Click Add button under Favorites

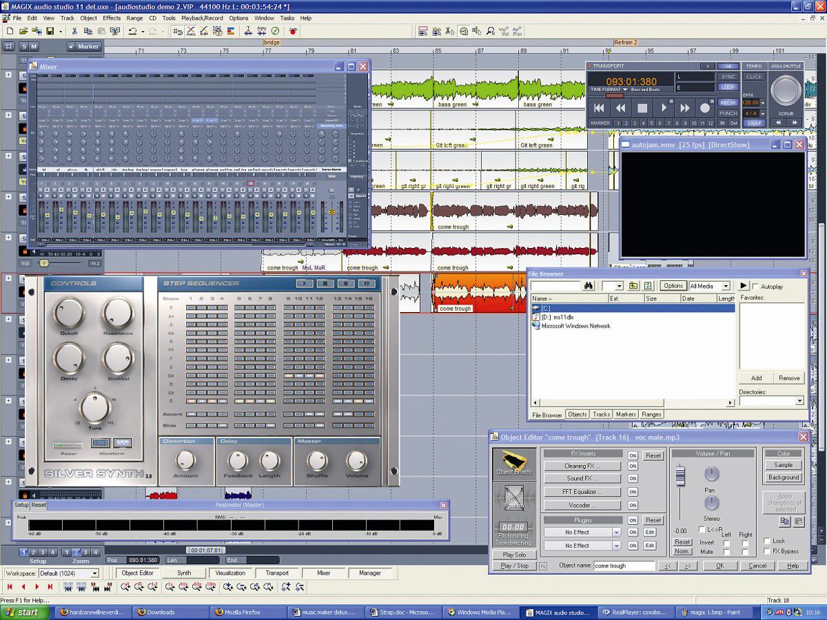tap(756, 378)
